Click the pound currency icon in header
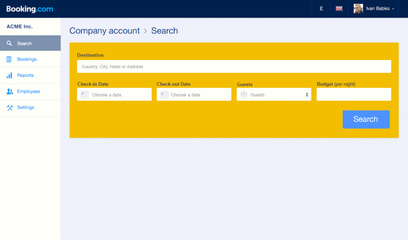Viewport: 408px width, 240px height. point(321,9)
